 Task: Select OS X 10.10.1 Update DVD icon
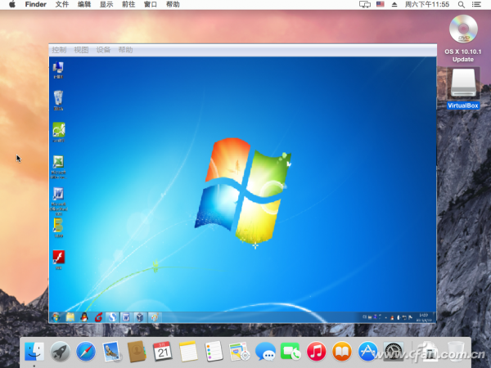pyautogui.click(x=463, y=38)
